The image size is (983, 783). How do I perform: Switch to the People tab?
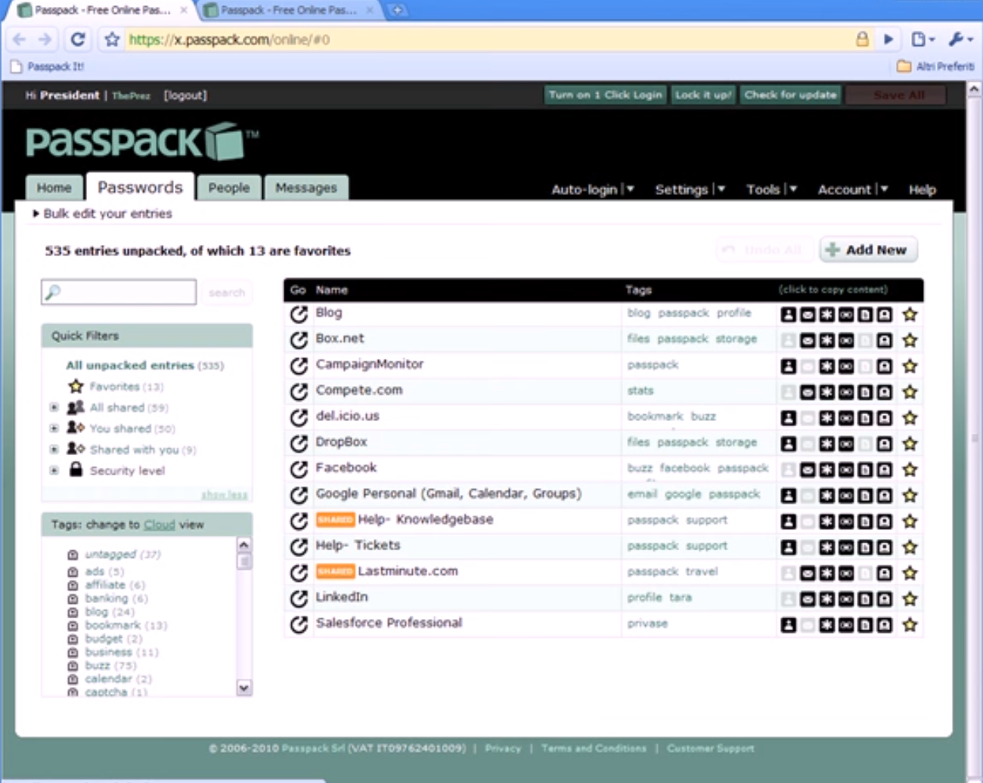tap(228, 187)
